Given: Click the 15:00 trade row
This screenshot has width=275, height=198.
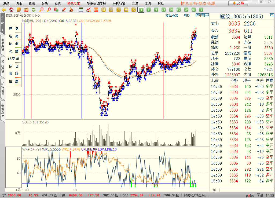Looking at the screenshot, I should 242,181.
